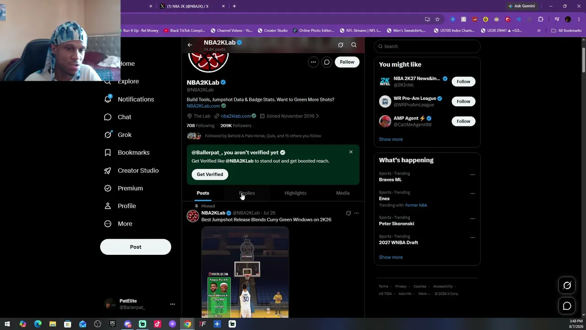
Task: Click install app icon in address bar
Action: click(427, 19)
